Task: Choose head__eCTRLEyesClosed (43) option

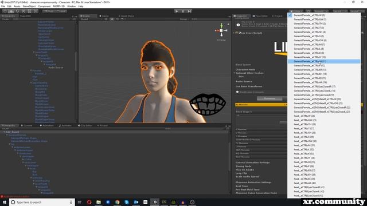Action: click(x=324, y=196)
